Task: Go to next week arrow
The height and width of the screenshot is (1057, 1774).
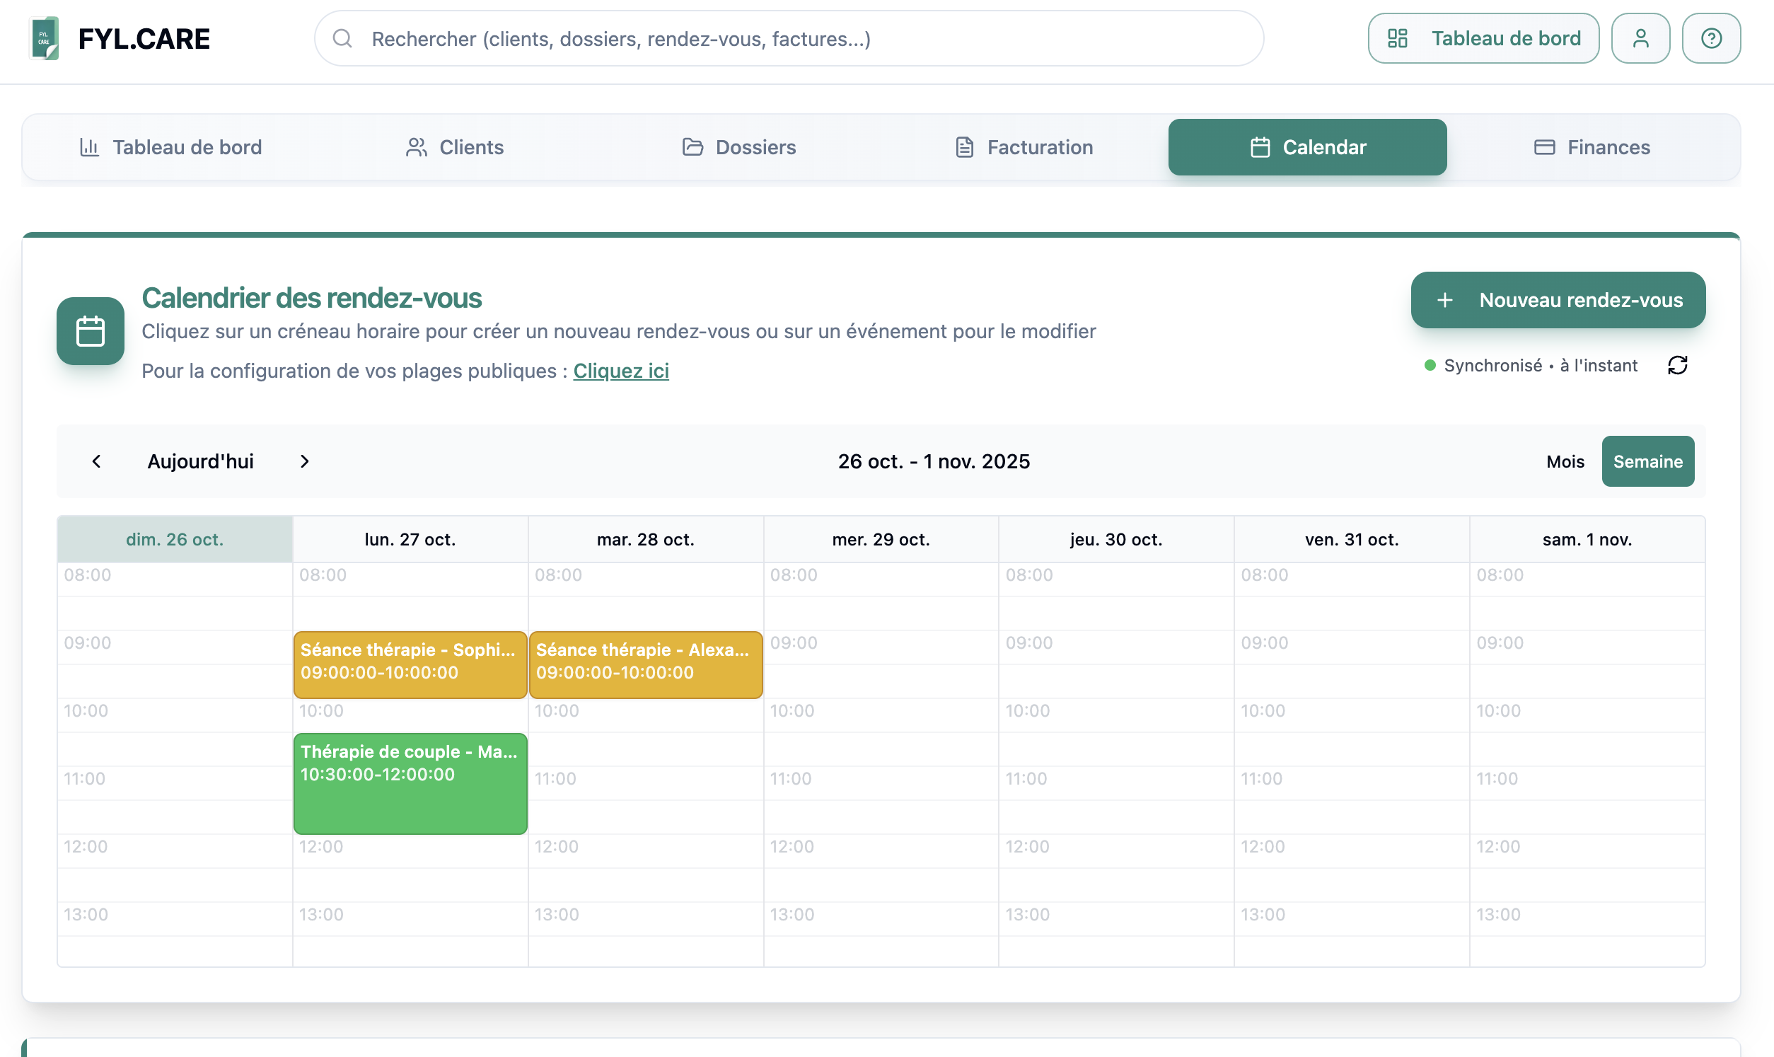Action: click(305, 461)
